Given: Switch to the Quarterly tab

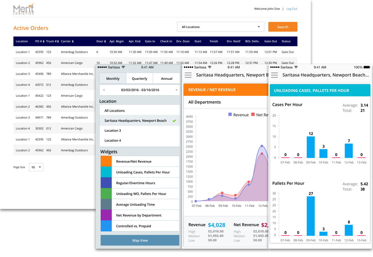Looking at the screenshot, I should (139, 78).
